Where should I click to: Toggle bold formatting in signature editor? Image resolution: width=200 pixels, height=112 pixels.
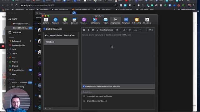point(84,30)
